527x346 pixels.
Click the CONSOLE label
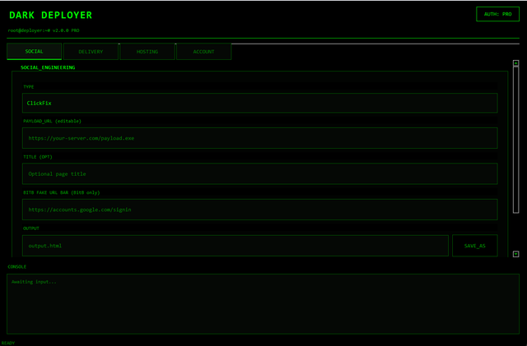(x=16, y=267)
